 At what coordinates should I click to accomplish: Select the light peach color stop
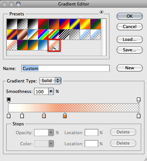point(44,116)
